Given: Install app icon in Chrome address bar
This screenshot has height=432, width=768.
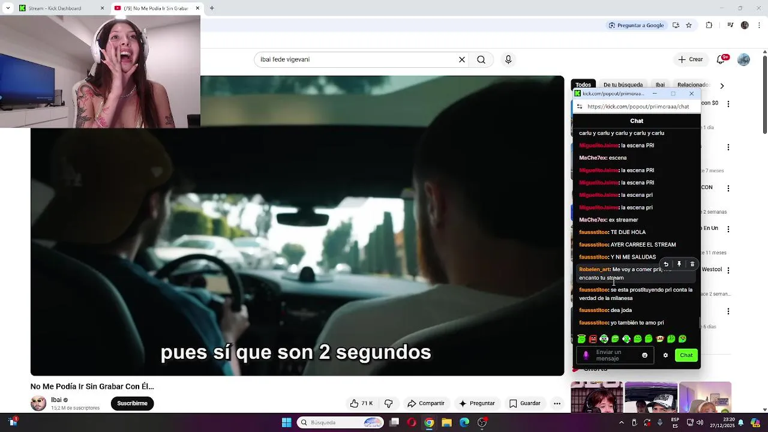Looking at the screenshot, I should pyautogui.click(x=676, y=25).
